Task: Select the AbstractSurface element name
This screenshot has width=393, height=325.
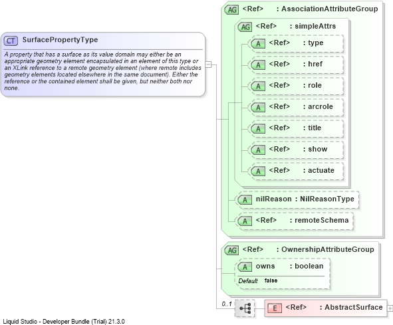Action: [x=354, y=307]
